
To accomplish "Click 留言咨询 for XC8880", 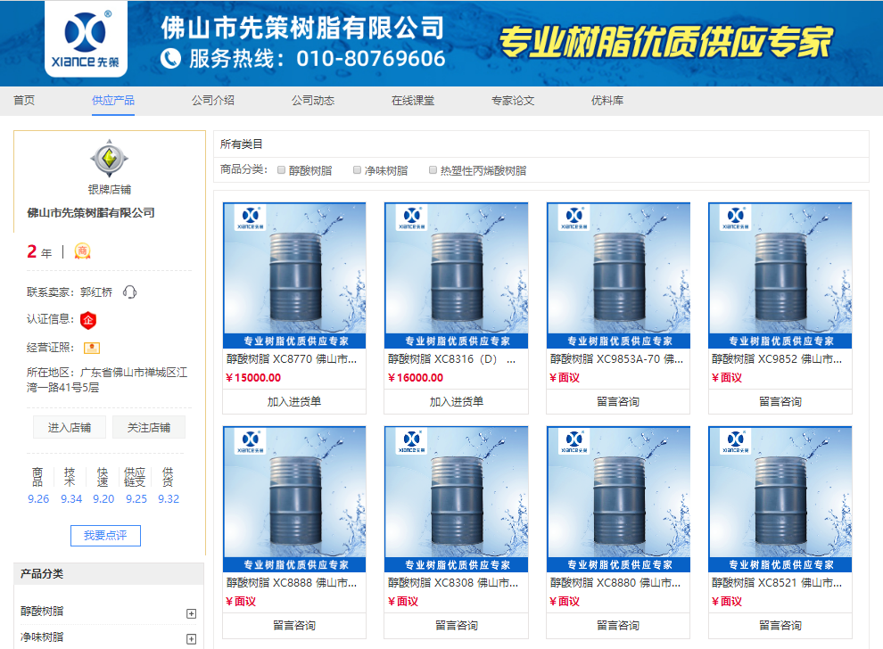I will click(618, 625).
